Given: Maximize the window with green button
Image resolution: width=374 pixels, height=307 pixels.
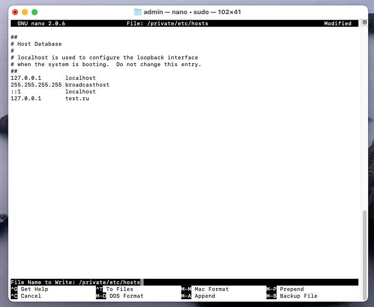Looking at the screenshot, I should pyautogui.click(x=35, y=12).
